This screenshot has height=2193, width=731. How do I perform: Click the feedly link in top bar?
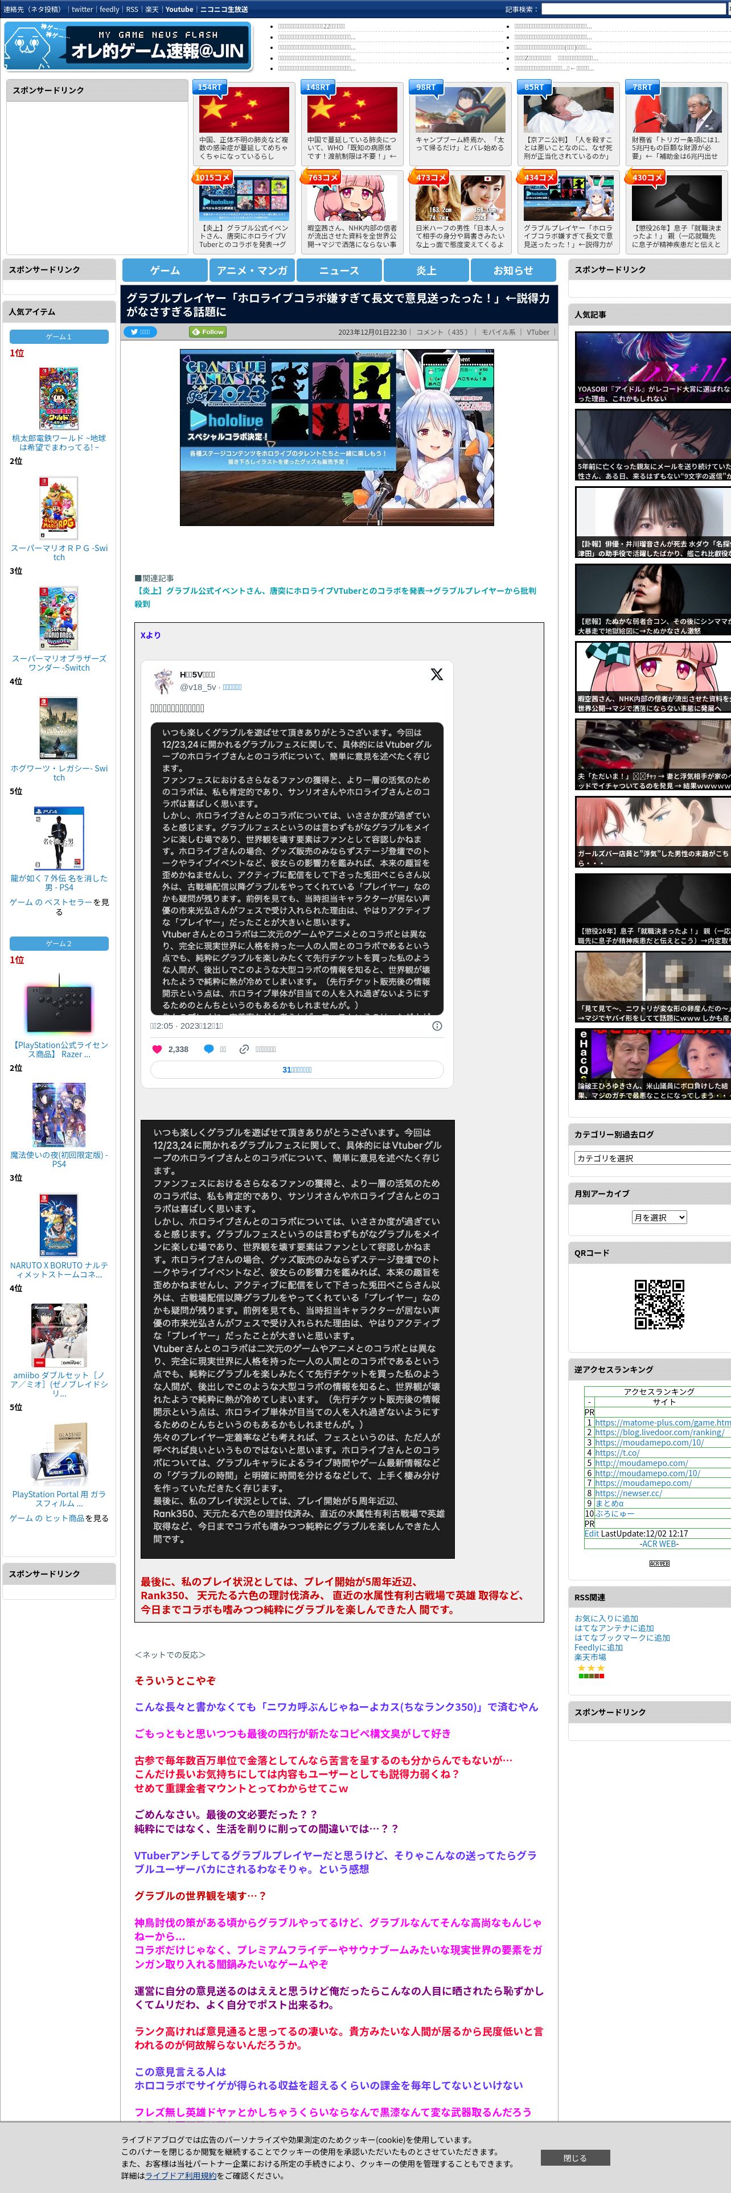point(109,9)
